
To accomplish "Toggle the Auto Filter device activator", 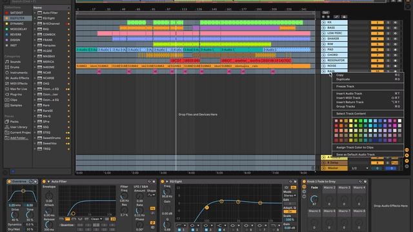I will tap(44, 182).
